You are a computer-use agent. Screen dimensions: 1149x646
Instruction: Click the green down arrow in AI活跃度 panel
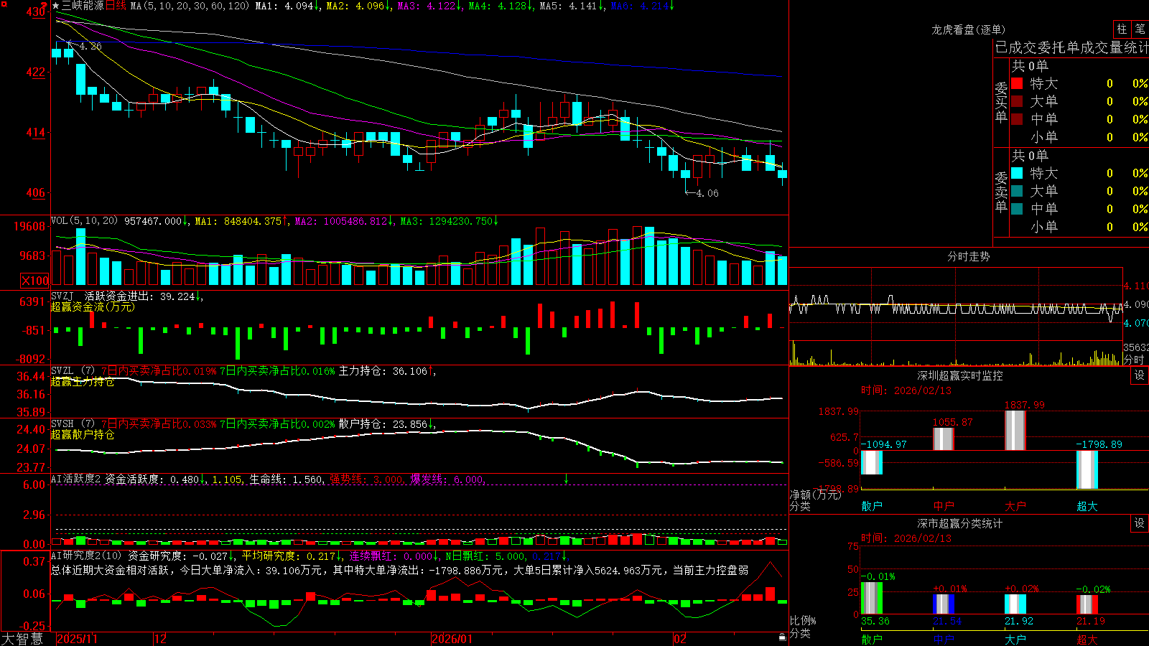pos(566,479)
